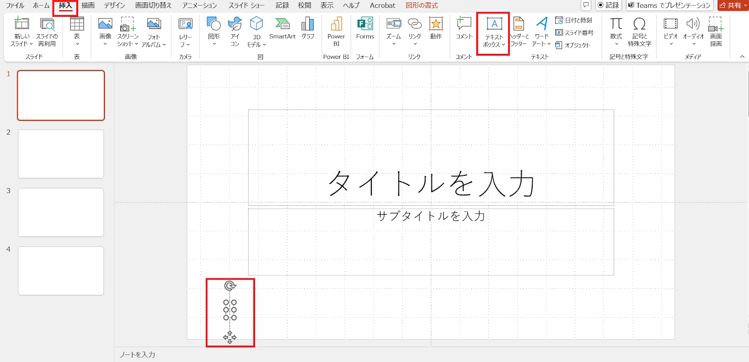Insert スライド番号
This screenshot has width=749, height=362.
point(574,33)
